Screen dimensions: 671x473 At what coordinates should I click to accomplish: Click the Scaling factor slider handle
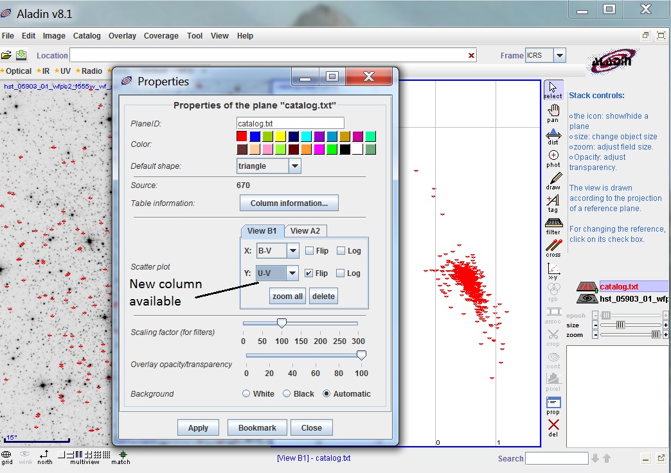282,323
